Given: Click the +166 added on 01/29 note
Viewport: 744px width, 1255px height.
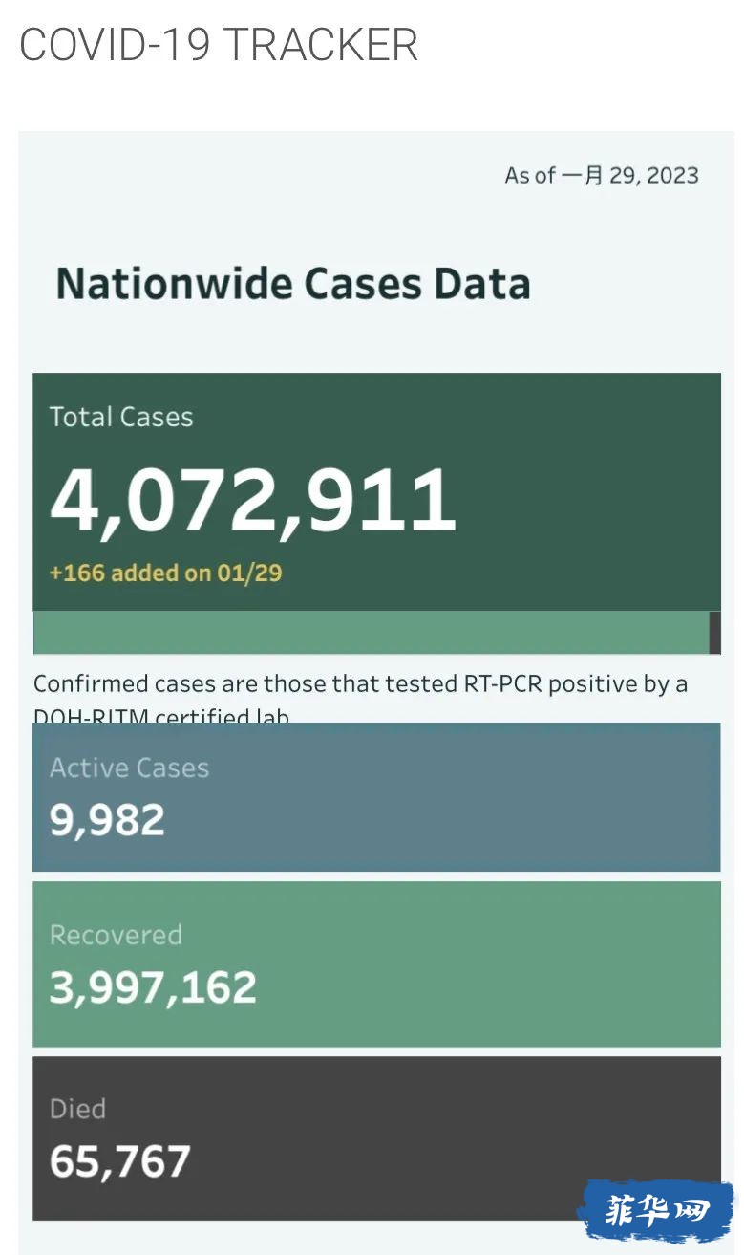Looking at the screenshot, I should (x=165, y=573).
